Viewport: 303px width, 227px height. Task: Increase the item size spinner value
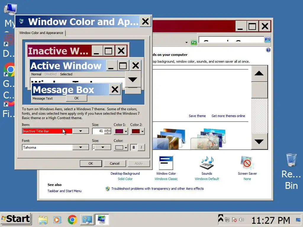point(108,129)
